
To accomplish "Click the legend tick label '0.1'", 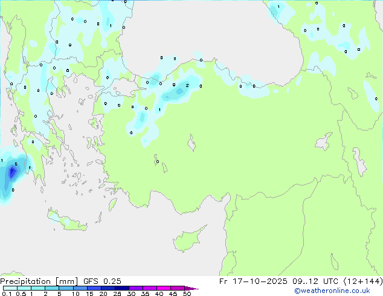I will (x=7, y=294).
